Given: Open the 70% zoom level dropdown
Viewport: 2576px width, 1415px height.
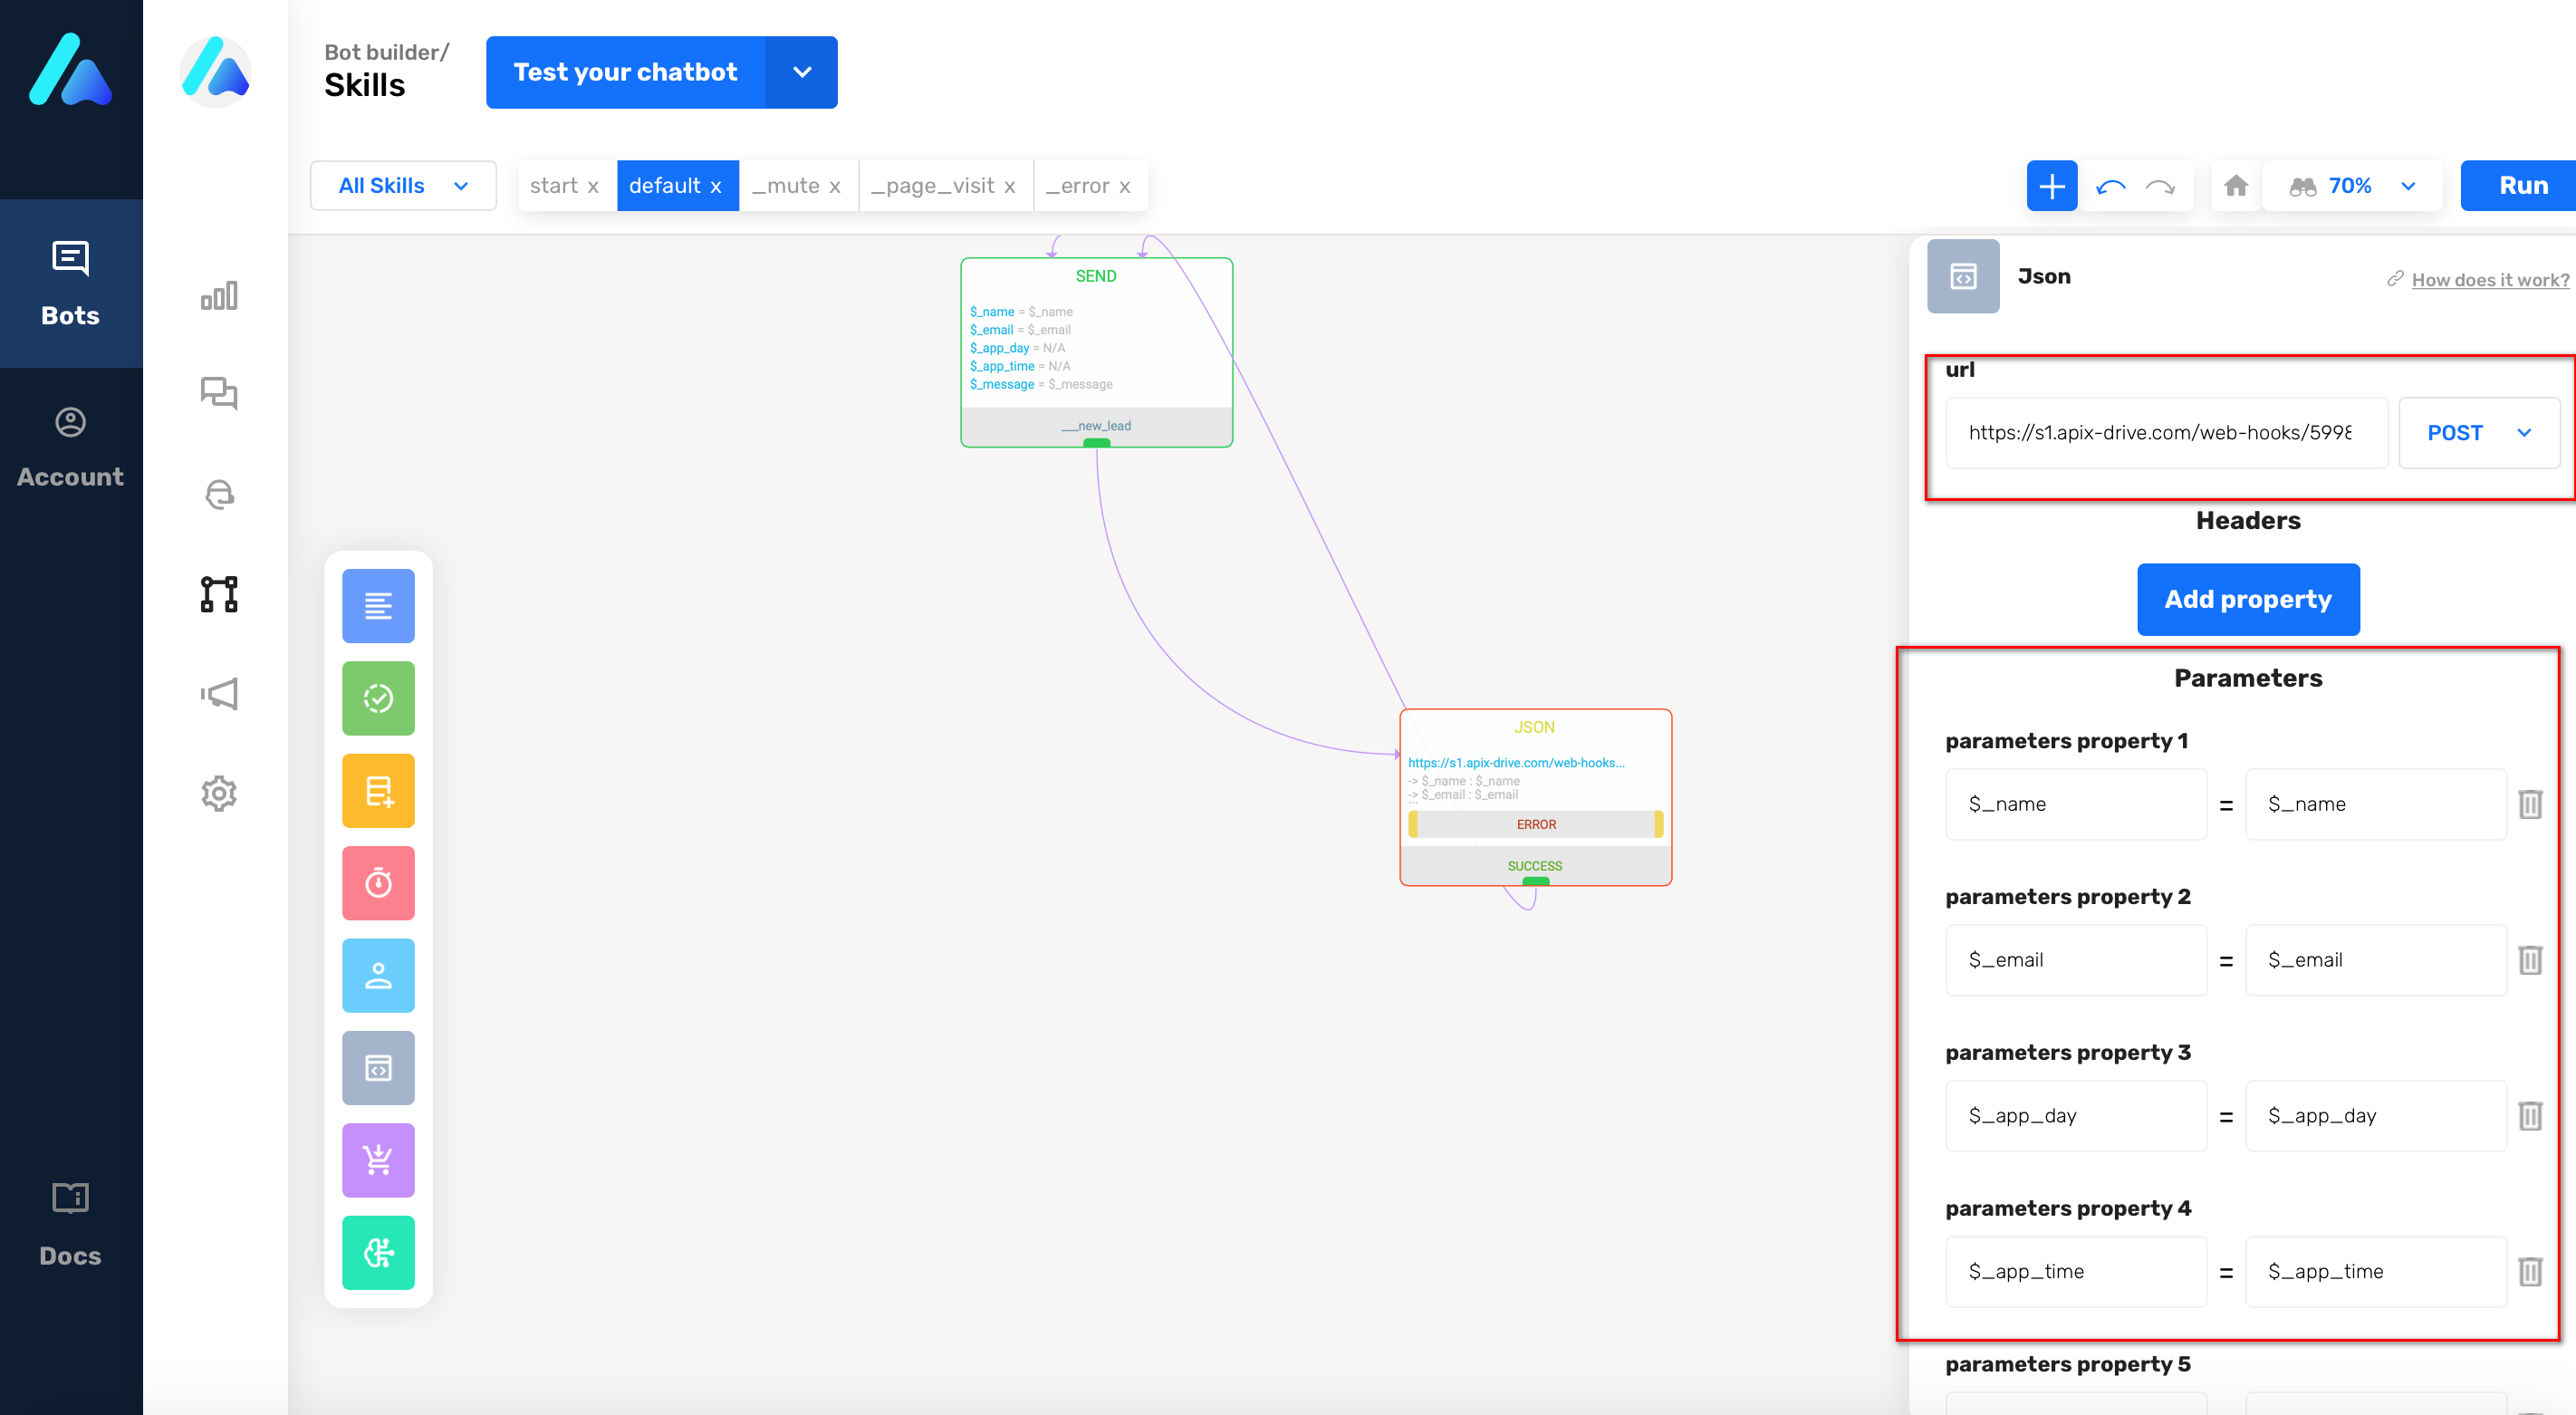Looking at the screenshot, I should 2352,186.
